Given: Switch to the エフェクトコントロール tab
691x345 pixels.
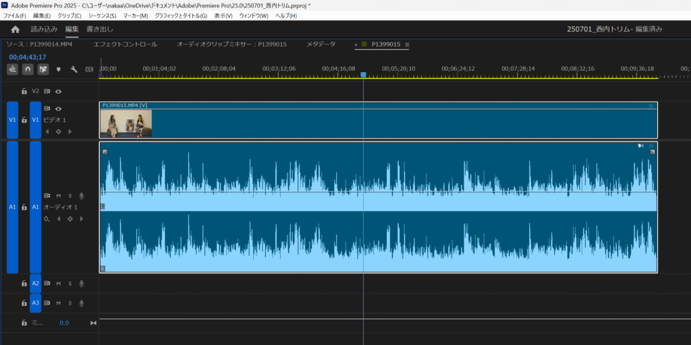Looking at the screenshot, I should click(126, 44).
